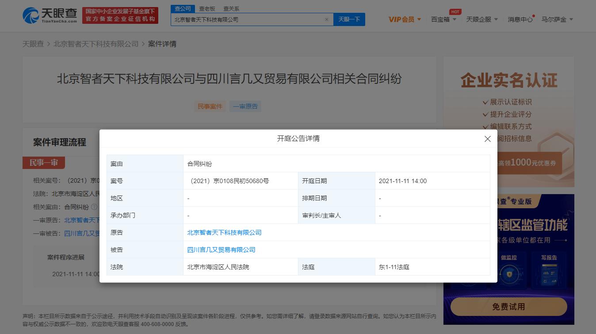Click the 免费试用 free trial button
596x334 pixels.
[508, 306]
